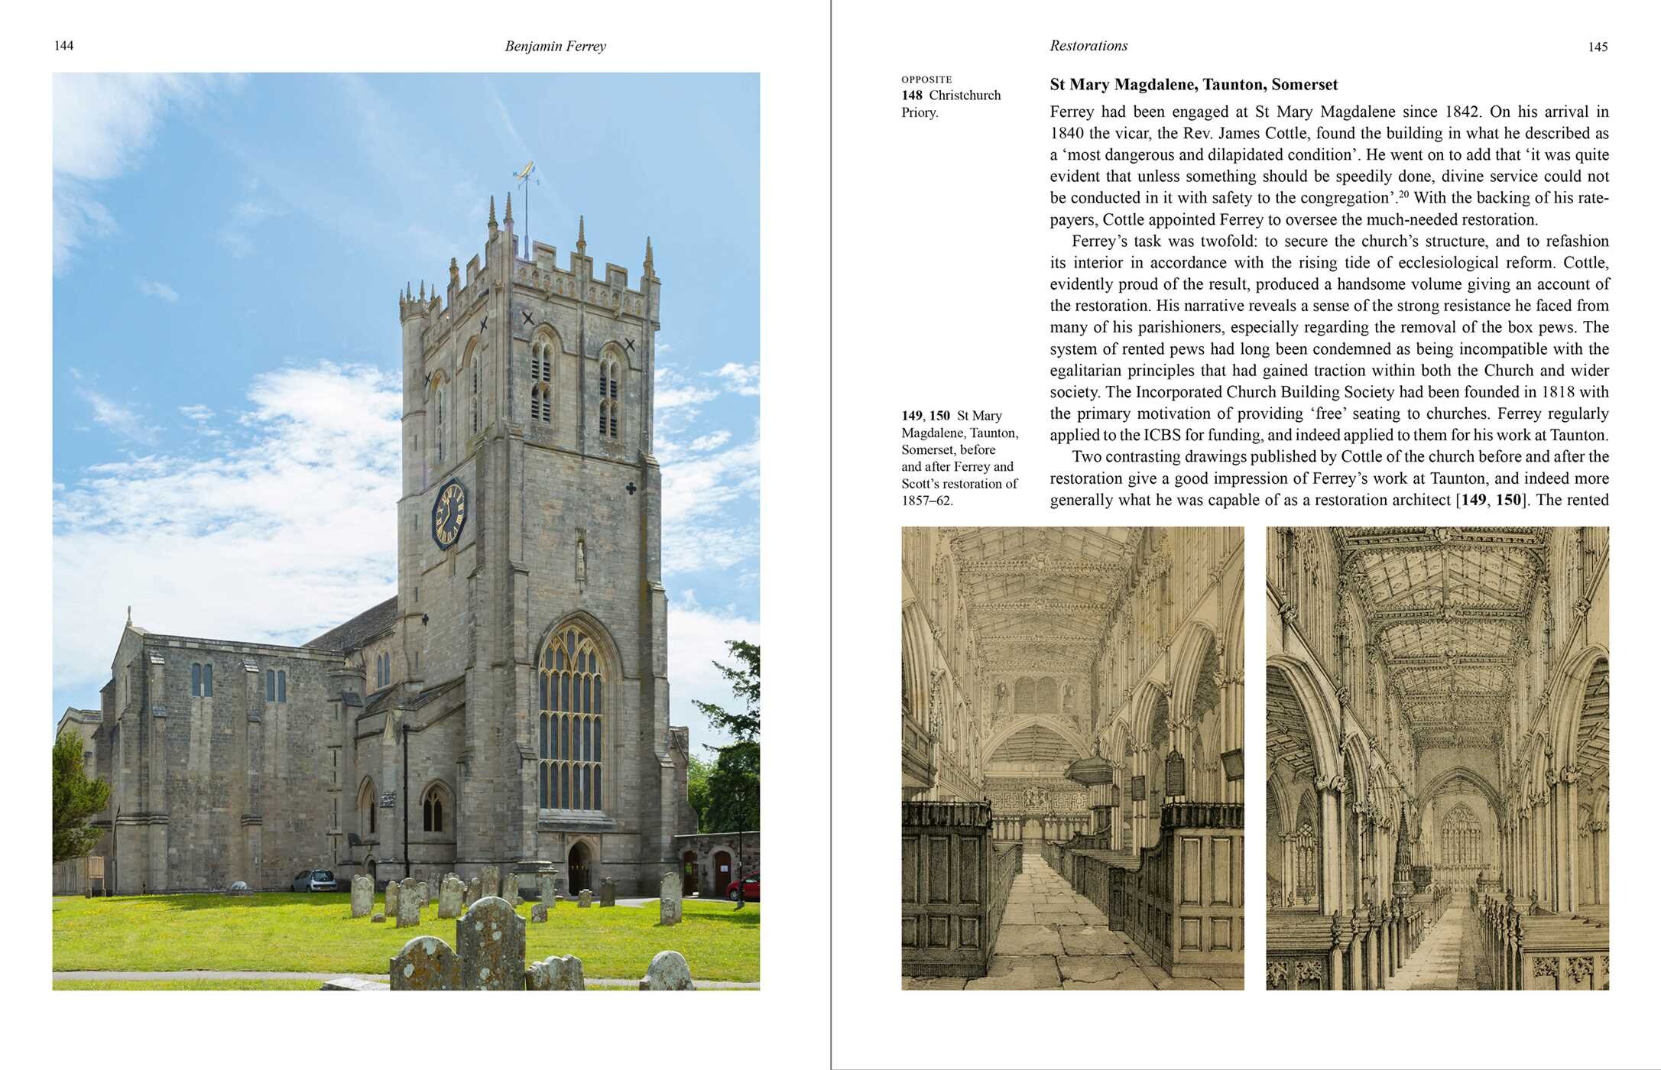Click the paragraph starting 'Two contrasting drawings'
The width and height of the screenshot is (1661, 1070).
[x=1329, y=478]
